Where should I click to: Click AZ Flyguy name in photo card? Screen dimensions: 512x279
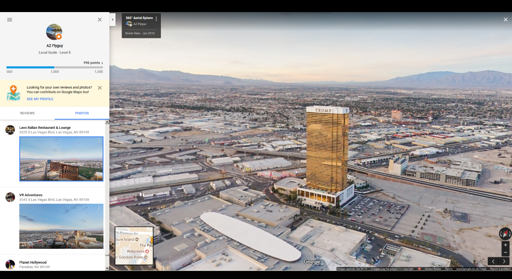click(140, 24)
